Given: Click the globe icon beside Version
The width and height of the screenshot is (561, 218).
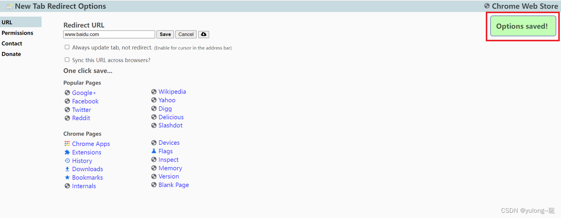Looking at the screenshot, I should (x=154, y=177).
